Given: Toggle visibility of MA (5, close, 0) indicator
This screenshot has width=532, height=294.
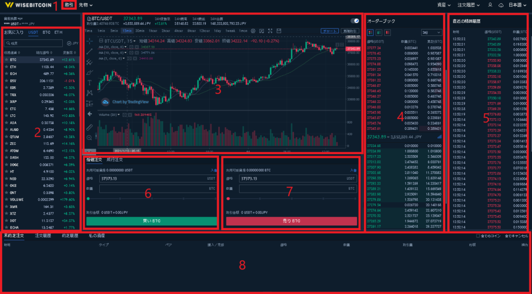Looking at the screenshot, I should point(129,58).
